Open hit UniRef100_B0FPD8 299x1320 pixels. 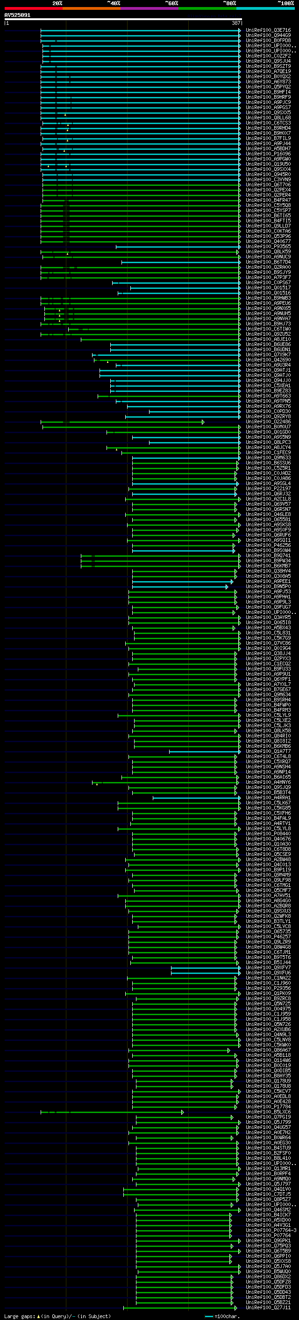268,40
